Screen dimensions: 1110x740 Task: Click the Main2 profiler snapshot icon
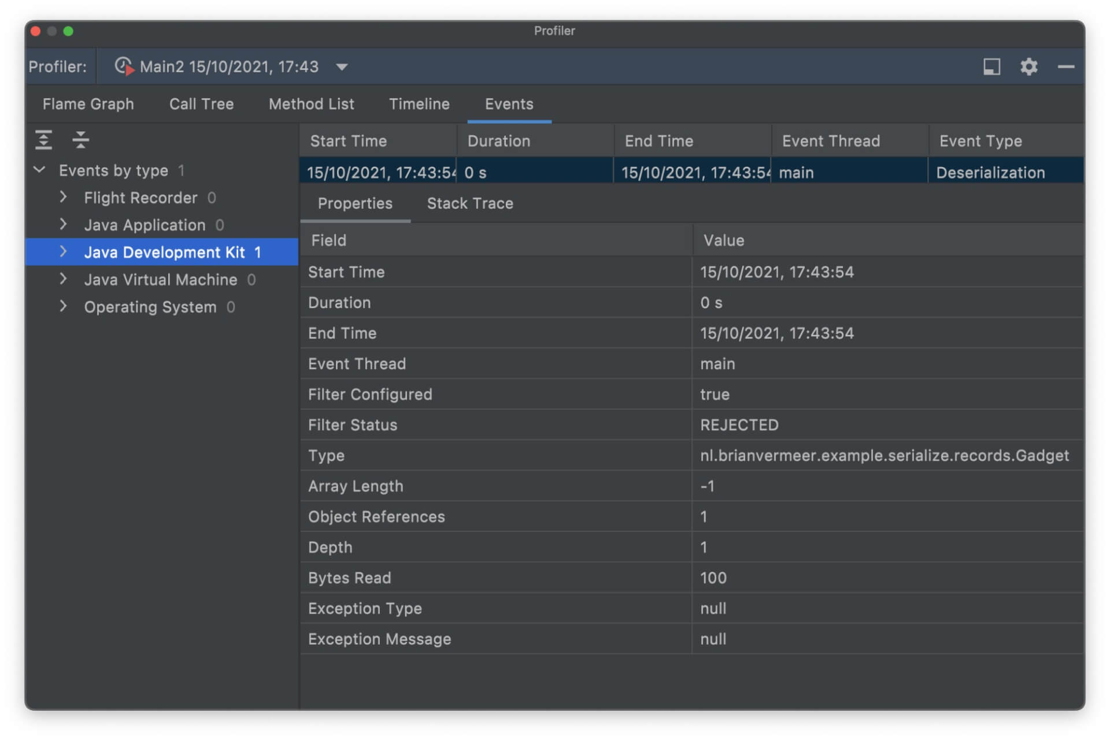click(124, 66)
